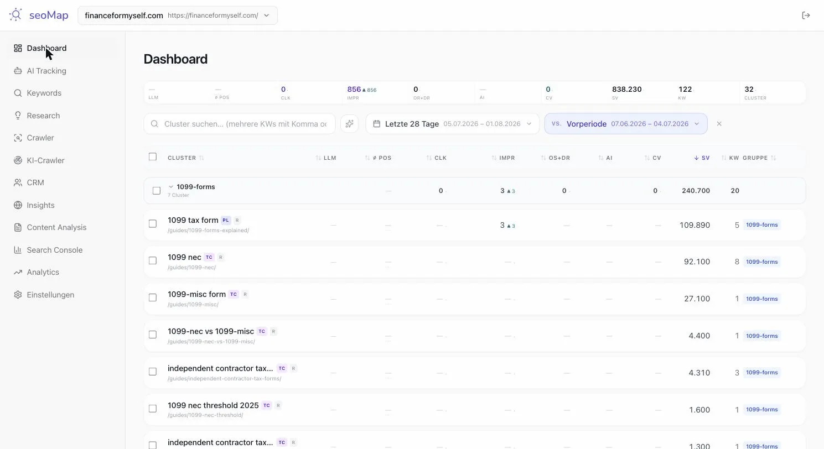Click the Content Analysis document icon
Screen dimensions: 824x449
click(x=18, y=227)
